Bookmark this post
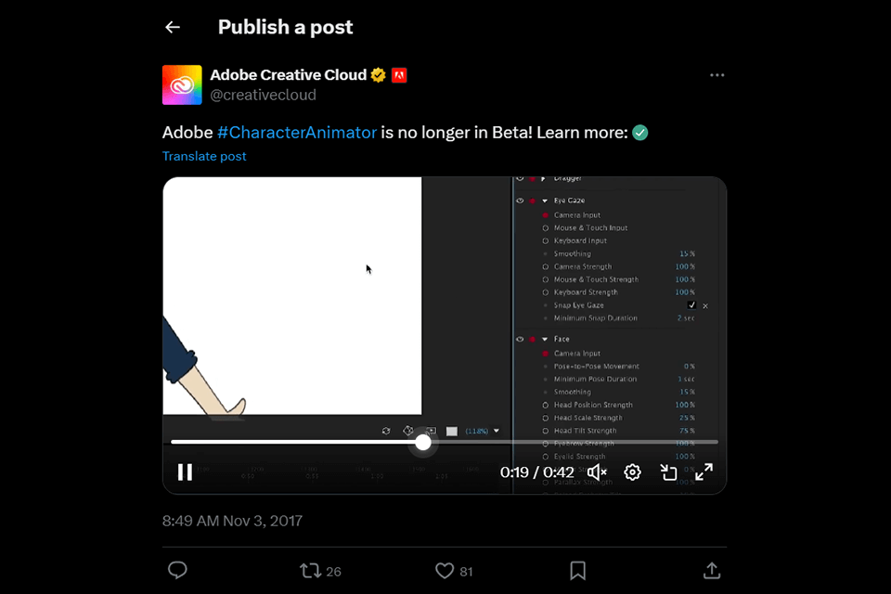This screenshot has height=594, width=891. [x=576, y=571]
